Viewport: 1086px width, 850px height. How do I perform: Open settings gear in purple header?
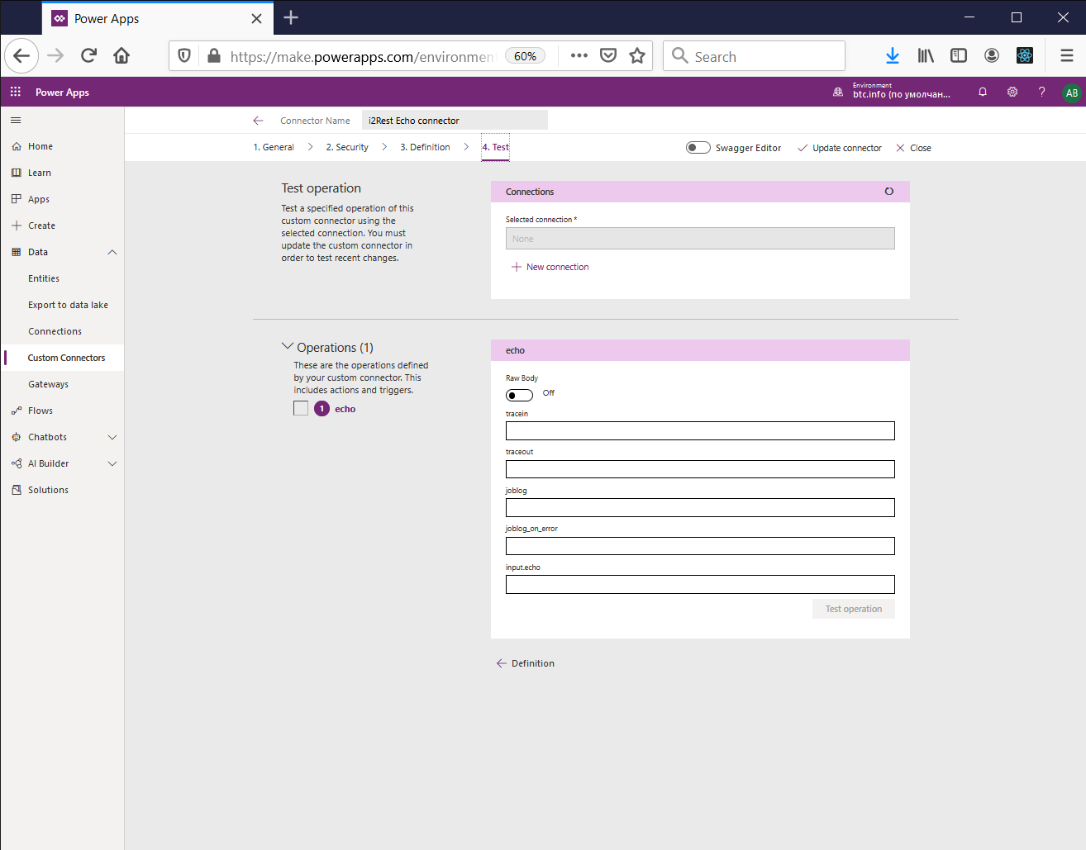click(x=1012, y=92)
